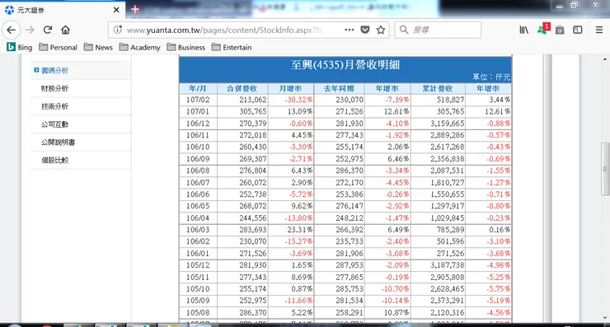This screenshot has width=610, height=327.
Task: Open the Business bookmarks folder
Action: 186,48
